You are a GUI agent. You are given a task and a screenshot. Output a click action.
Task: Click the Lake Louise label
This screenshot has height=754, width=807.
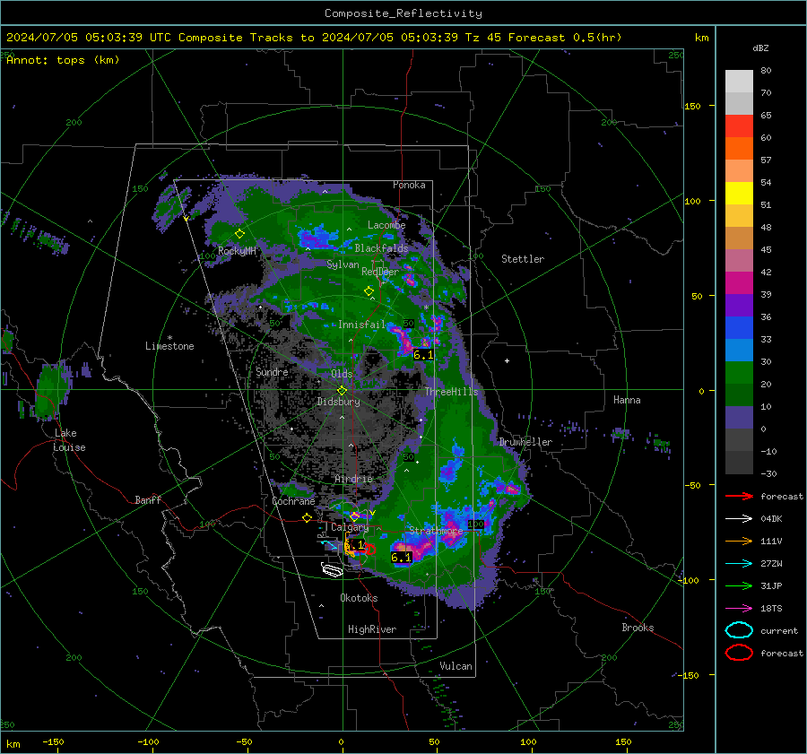pos(69,440)
